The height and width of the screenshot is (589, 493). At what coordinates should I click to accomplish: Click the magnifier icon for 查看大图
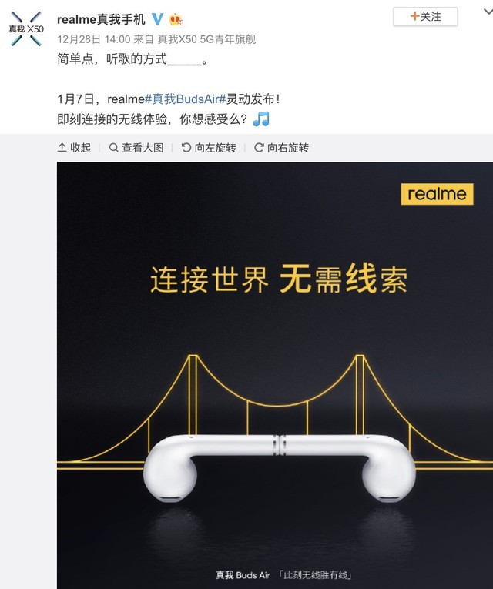coord(113,148)
